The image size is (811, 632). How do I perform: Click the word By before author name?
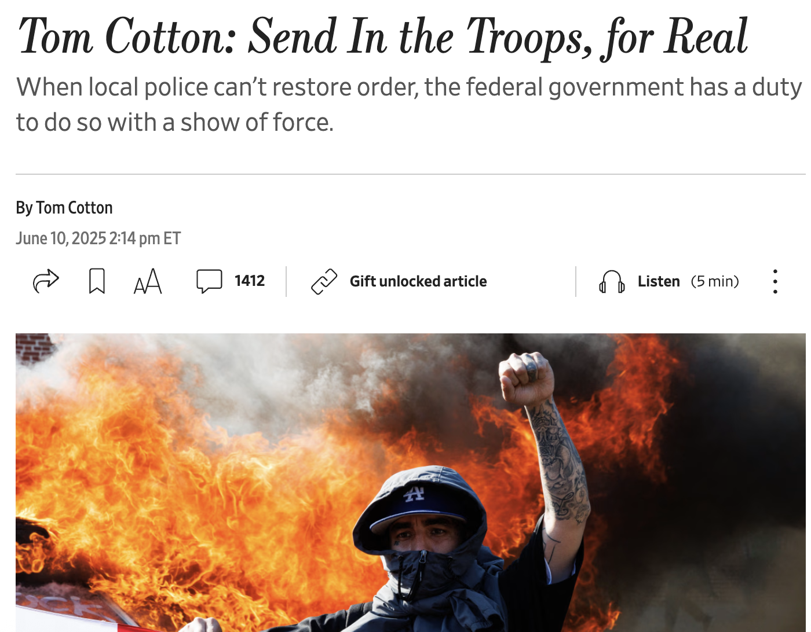coord(24,208)
